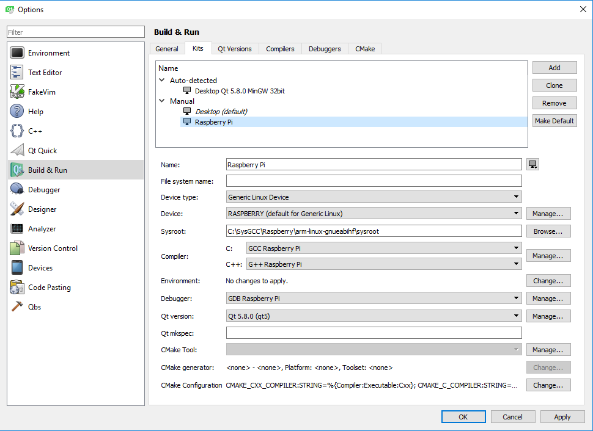Screen dimensions: 593x431
Task: Click Manage next to Qt version
Action: 548,316
